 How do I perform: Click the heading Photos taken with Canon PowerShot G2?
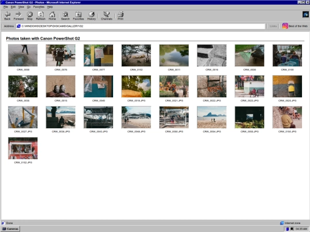pyautogui.click(x=43, y=38)
